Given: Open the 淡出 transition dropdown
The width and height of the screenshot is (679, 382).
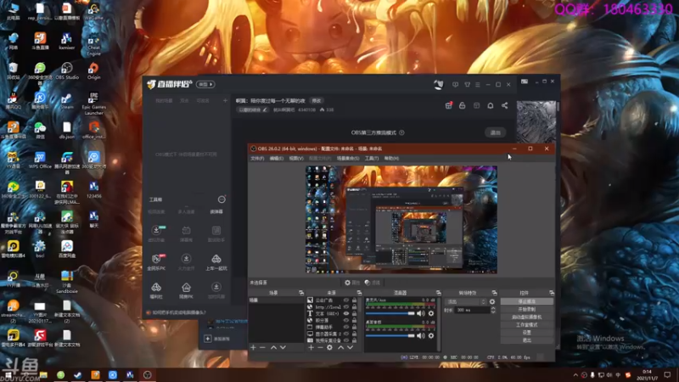Looking at the screenshot, I should click(x=466, y=301).
